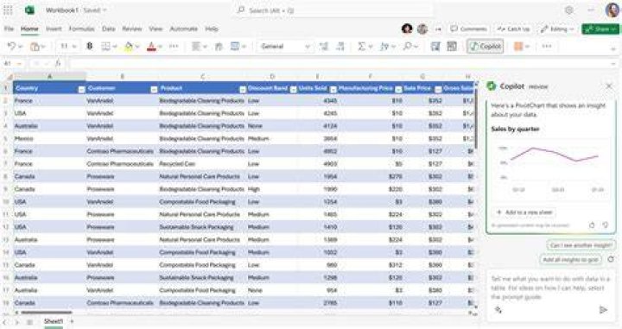Screen dimensions: 622x329
Task: Click 'Add all insights to grid' suggestion
Action: [x=570, y=260]
